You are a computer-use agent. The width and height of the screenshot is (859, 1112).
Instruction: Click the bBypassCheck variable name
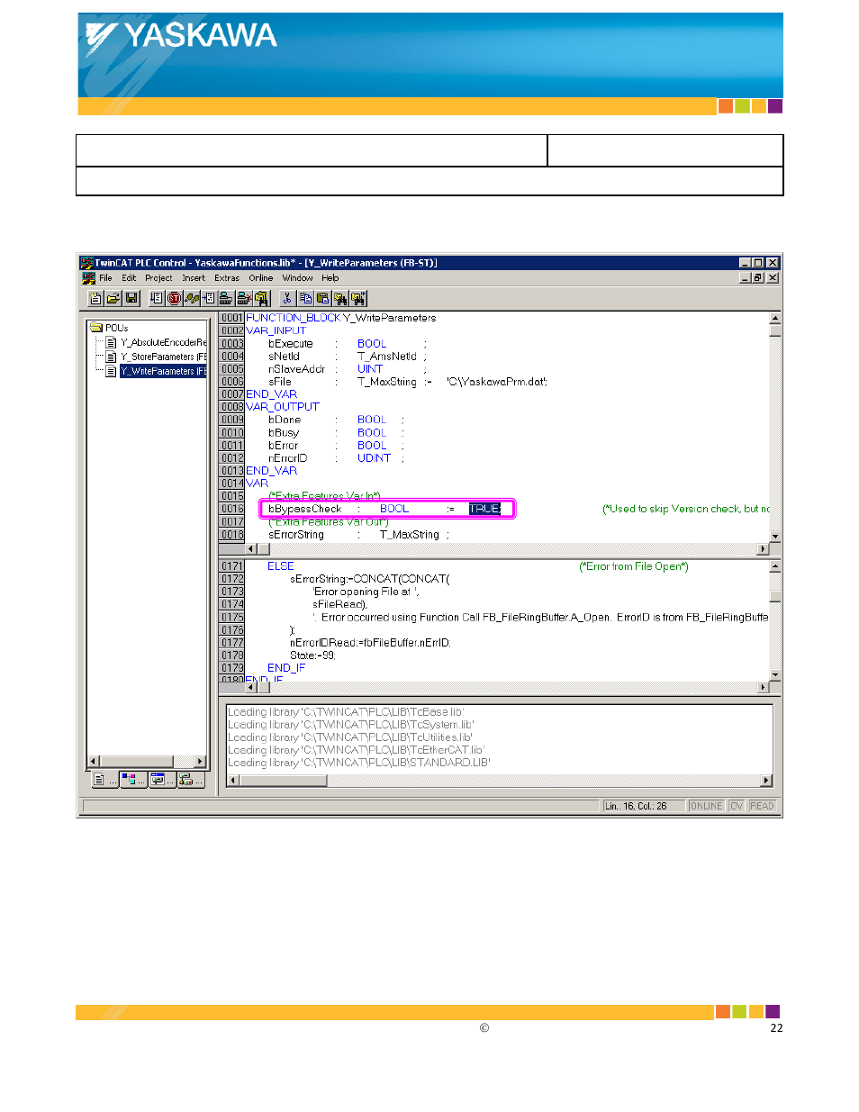[305, 509]
